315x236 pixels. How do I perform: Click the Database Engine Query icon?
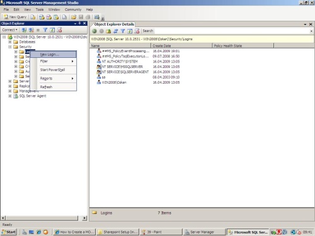(x=33, y=17)
